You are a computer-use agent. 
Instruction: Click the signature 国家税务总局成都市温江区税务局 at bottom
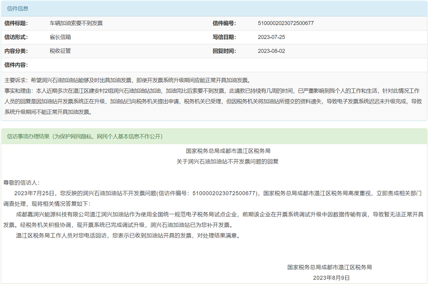click(x=330, y=267)
